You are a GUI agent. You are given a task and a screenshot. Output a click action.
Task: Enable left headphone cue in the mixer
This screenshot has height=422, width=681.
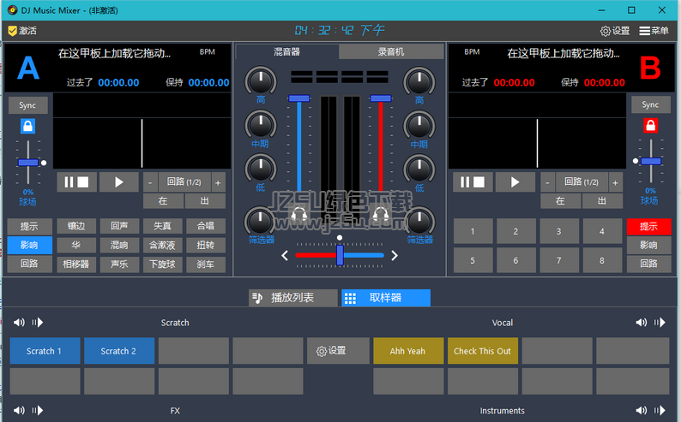(299, 219)
